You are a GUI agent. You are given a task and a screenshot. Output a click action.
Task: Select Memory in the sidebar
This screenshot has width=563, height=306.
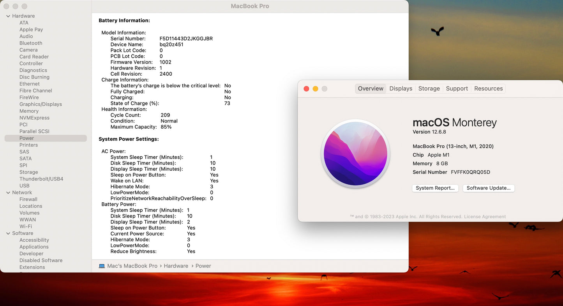pyautogui.click(x=29, y=111)
